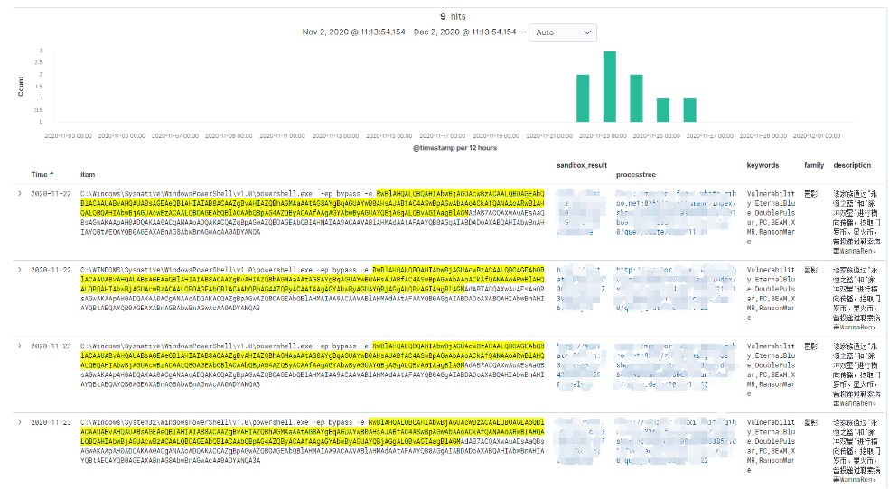Viewport: 889px width, 489px height.
Task: Click the 9 hits count label
Action: click(453, 16)
